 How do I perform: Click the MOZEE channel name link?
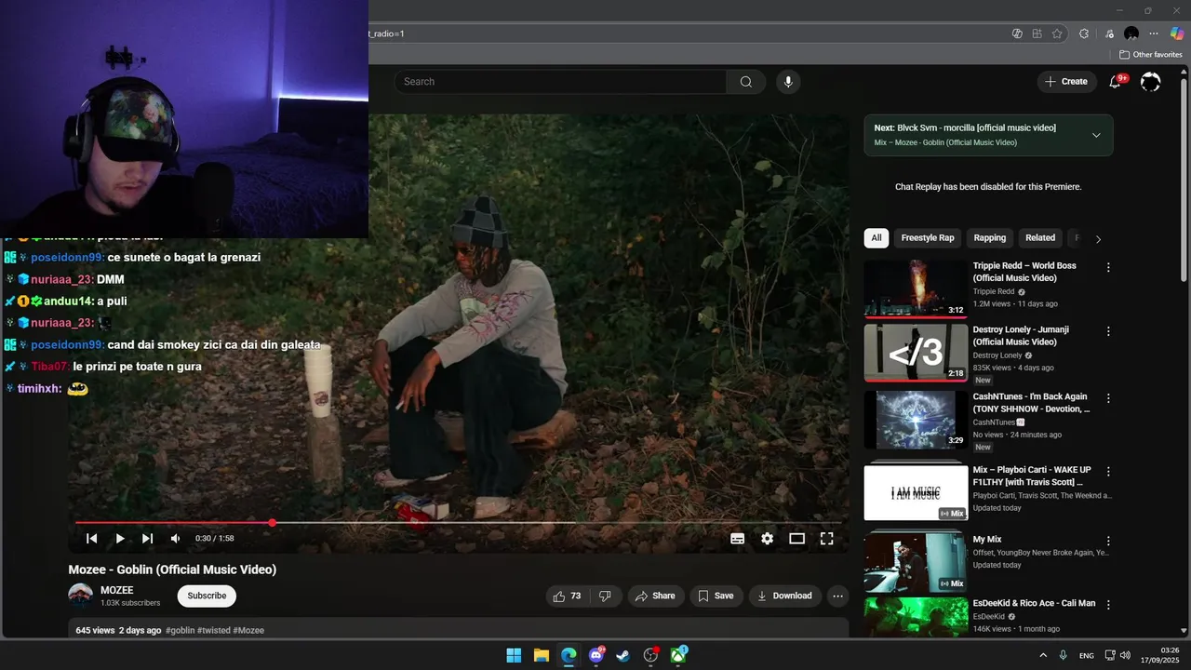click(x=117, y=590)
